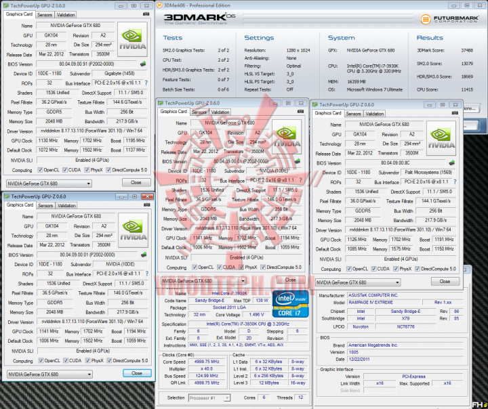Click Close button in Palit GPU-Z window
Image resolution: width=488 pixels, height=409 pixels.
445,281
